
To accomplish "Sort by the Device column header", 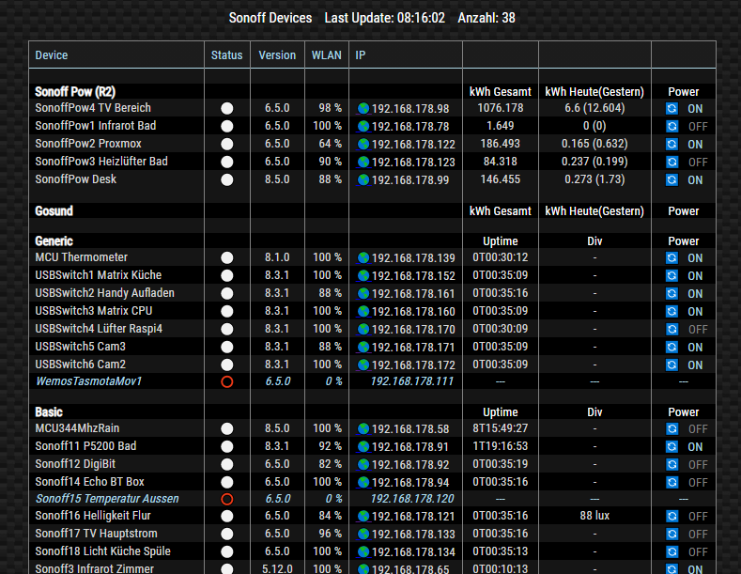I will tap(52, 55).
